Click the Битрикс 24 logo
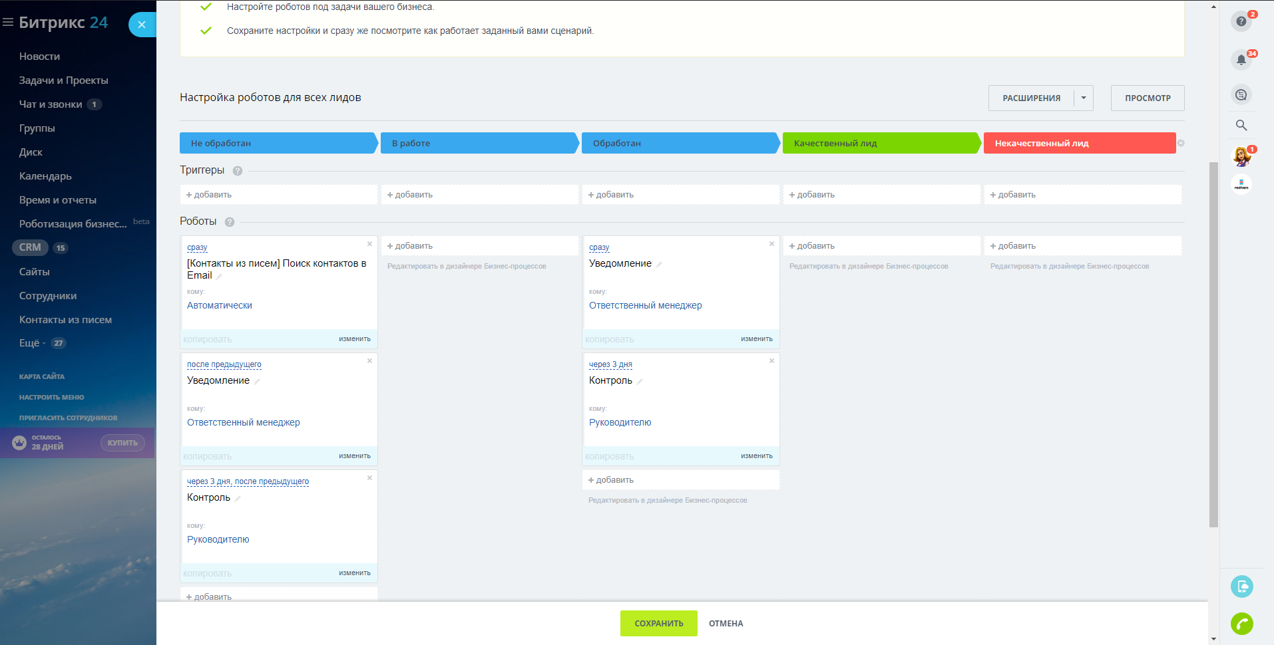The height and width of the screenshot is (645, 1274). (63, 23)
